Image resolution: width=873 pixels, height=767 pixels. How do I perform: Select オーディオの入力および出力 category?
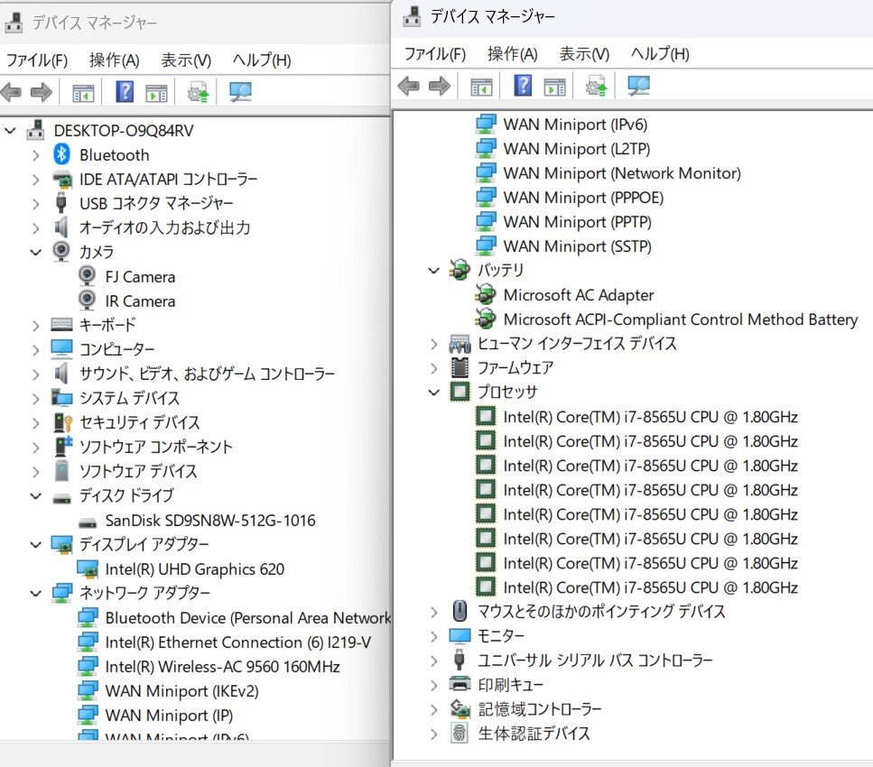point(165,227)
